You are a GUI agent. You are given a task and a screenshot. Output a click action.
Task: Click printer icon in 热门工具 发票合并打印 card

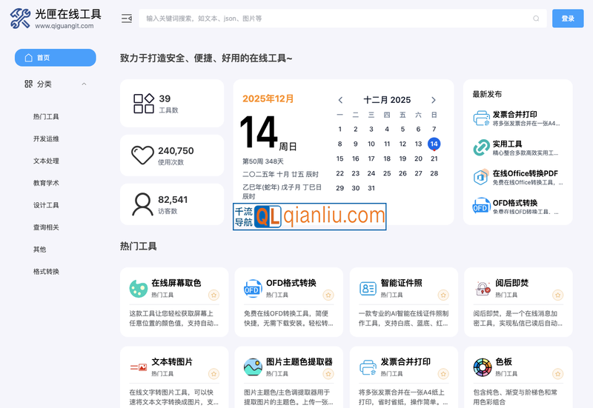pyautogui.click(x=368, y=367)
